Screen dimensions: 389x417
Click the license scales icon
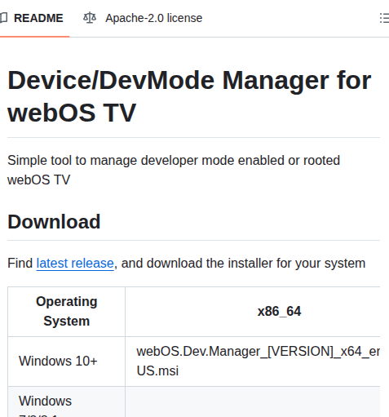pos(90,18)
